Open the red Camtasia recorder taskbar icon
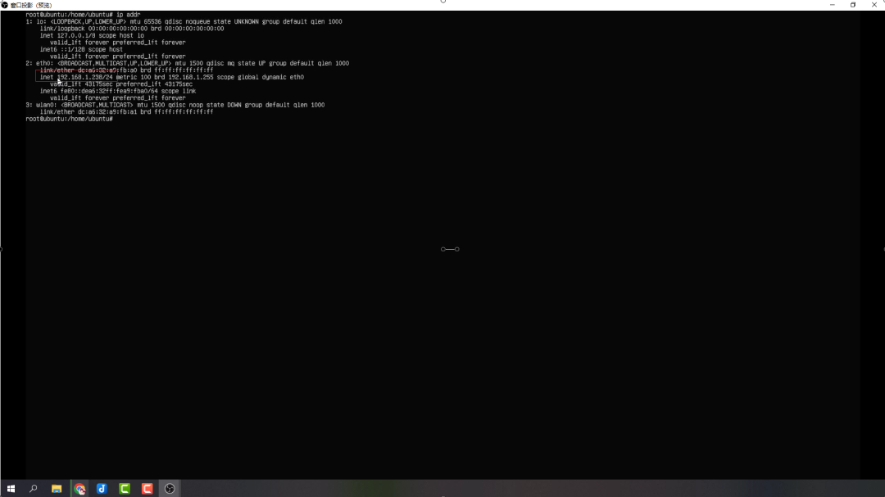The width and height of the screenshot is (885, 497). [x=147, y=489]
